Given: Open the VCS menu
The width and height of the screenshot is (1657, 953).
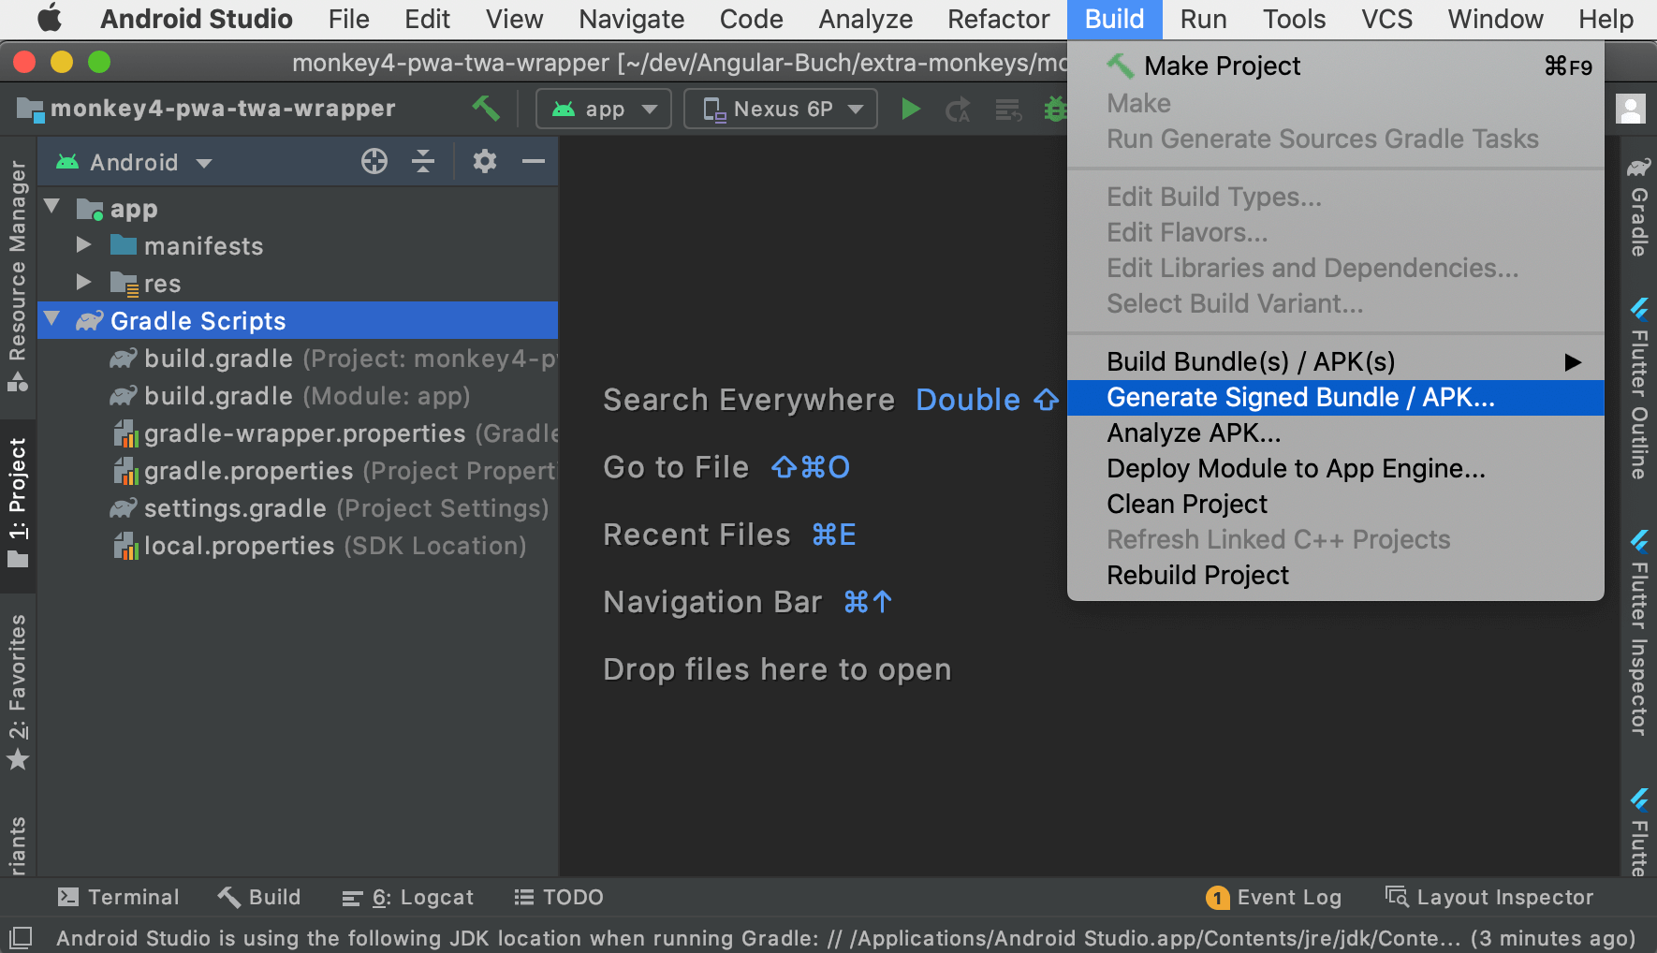Looking at the screenshot, I should point(1387,19).
